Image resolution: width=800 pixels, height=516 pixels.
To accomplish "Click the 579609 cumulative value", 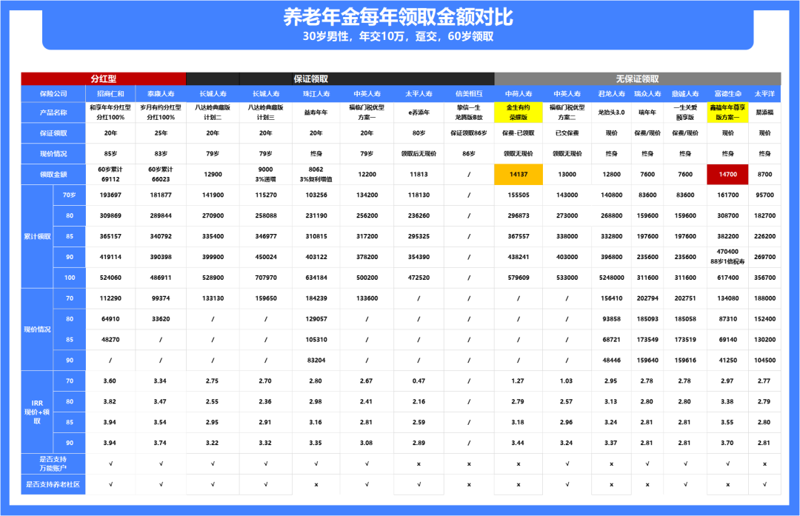I will click(519, 278).
